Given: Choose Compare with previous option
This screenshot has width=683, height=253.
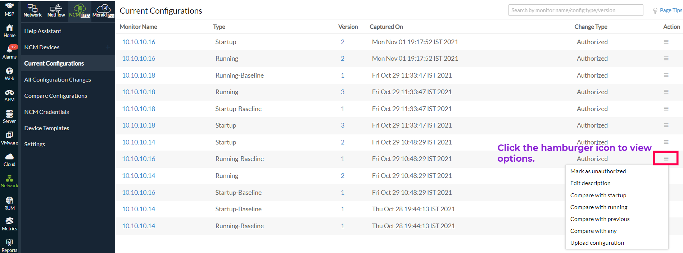Looking at the screenshot, I should [x=600, y=219].
